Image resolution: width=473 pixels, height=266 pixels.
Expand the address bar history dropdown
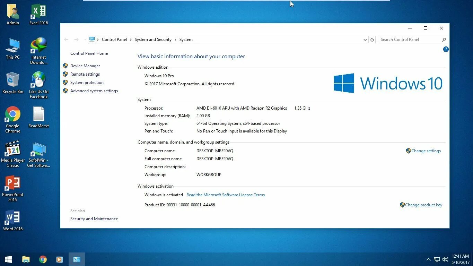point(365,40)
